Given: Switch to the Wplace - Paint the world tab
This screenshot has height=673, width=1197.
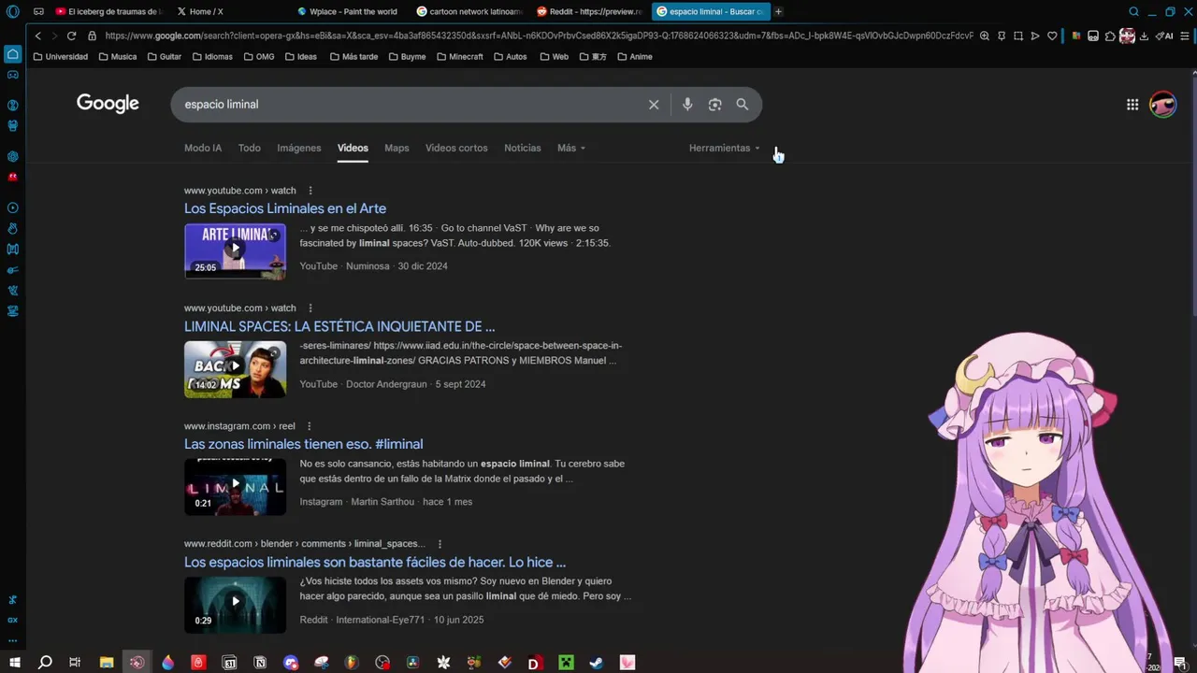Looking at the screenshot, I should tap(348, 11).
